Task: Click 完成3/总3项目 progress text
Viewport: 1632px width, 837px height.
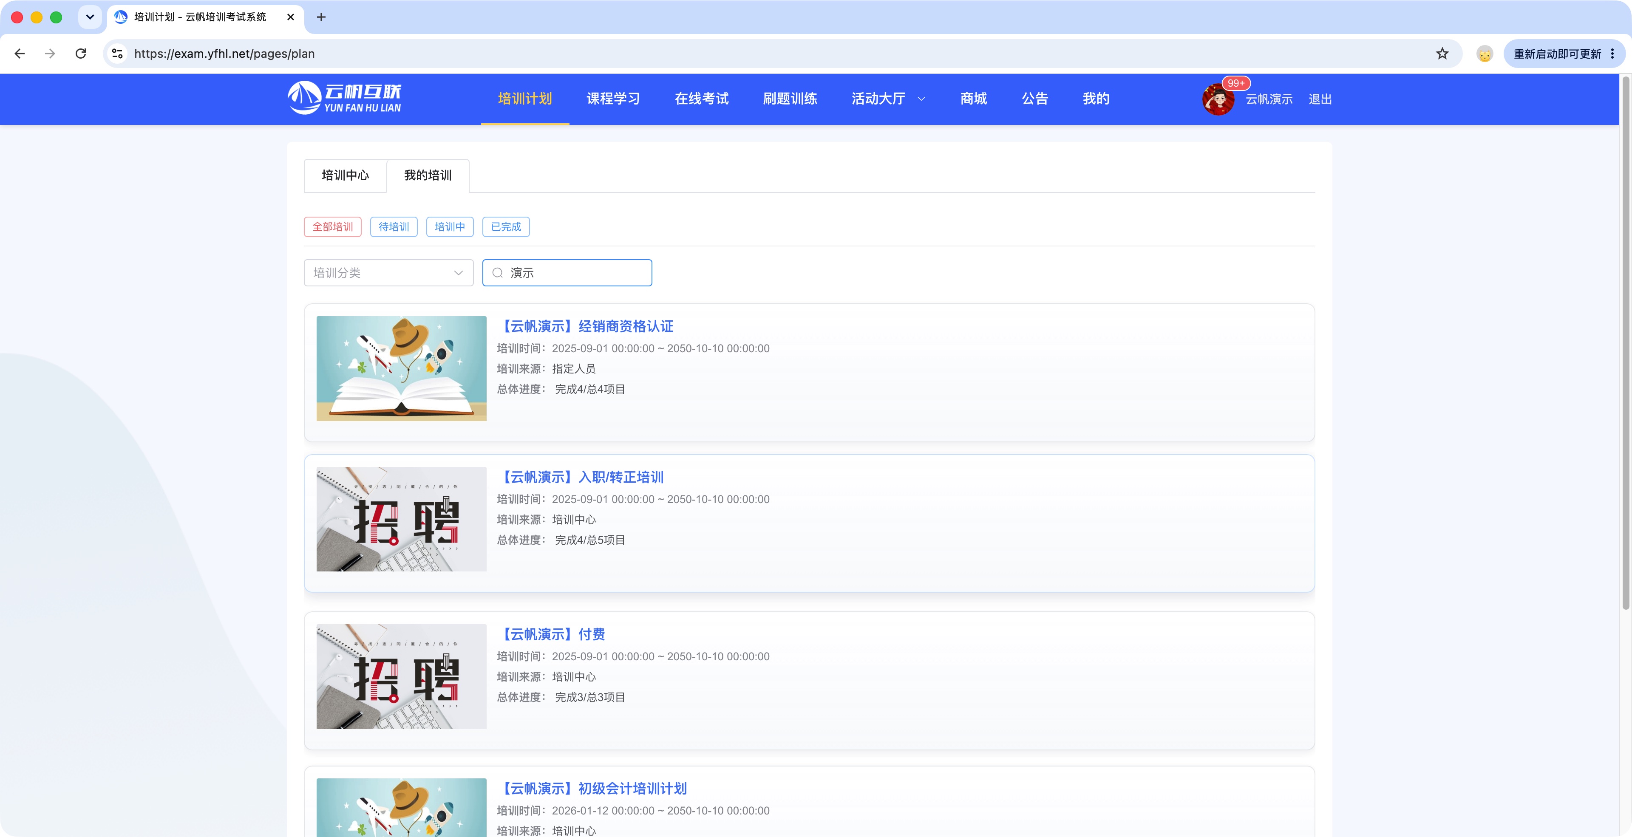Action: 590,697
